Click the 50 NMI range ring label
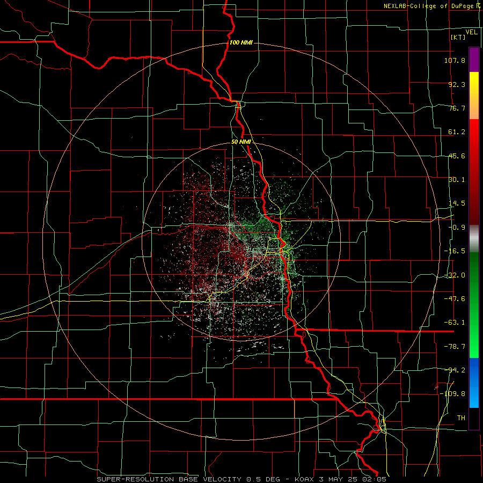Viewport: 483px width, 483px height. [240, 142]
